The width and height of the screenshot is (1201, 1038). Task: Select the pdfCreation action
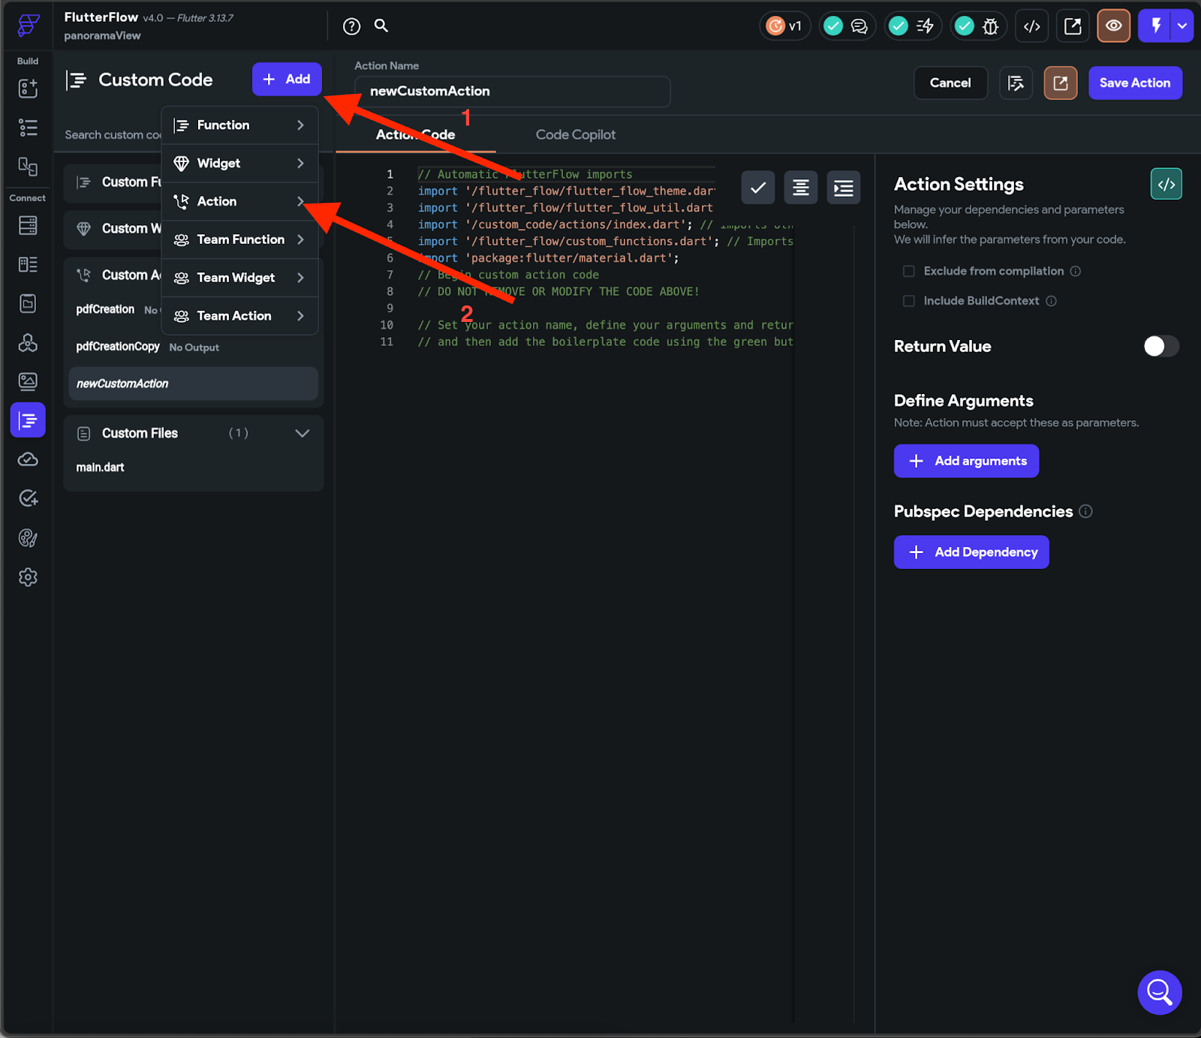[105, 309]
